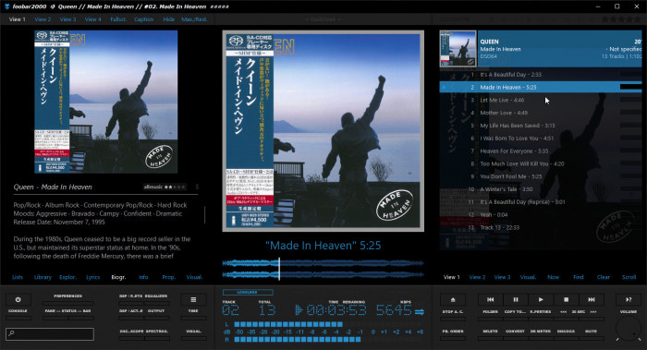Select track "A Winter's Tale - 3:50"
Image resolution: width=647 pixels, height=350 pixels.
click(541, 189)
